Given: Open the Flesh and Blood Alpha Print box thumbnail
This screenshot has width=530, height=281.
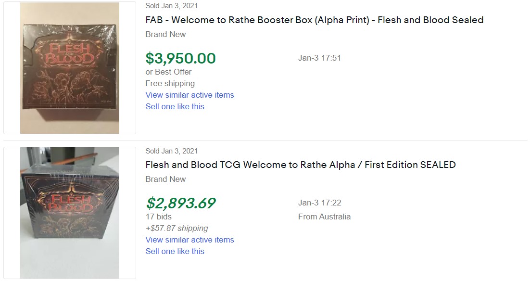Looking at the screenshot, I should pos(70,68).
